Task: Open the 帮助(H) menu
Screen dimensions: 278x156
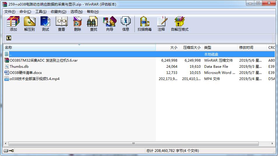Action: pyautogui.click(x=93, y=11)
